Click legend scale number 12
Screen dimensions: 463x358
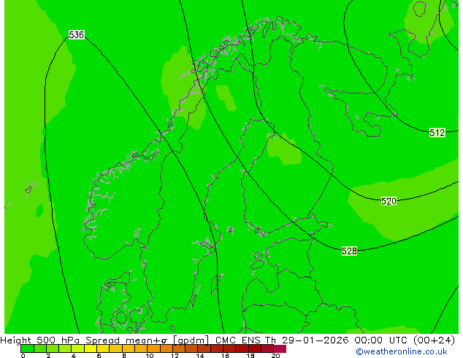(175, 356)
